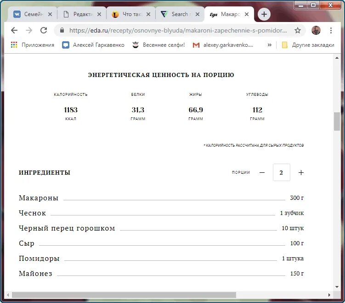
Task: Open the Chrome profile avatar
Action: click(316, 30)
